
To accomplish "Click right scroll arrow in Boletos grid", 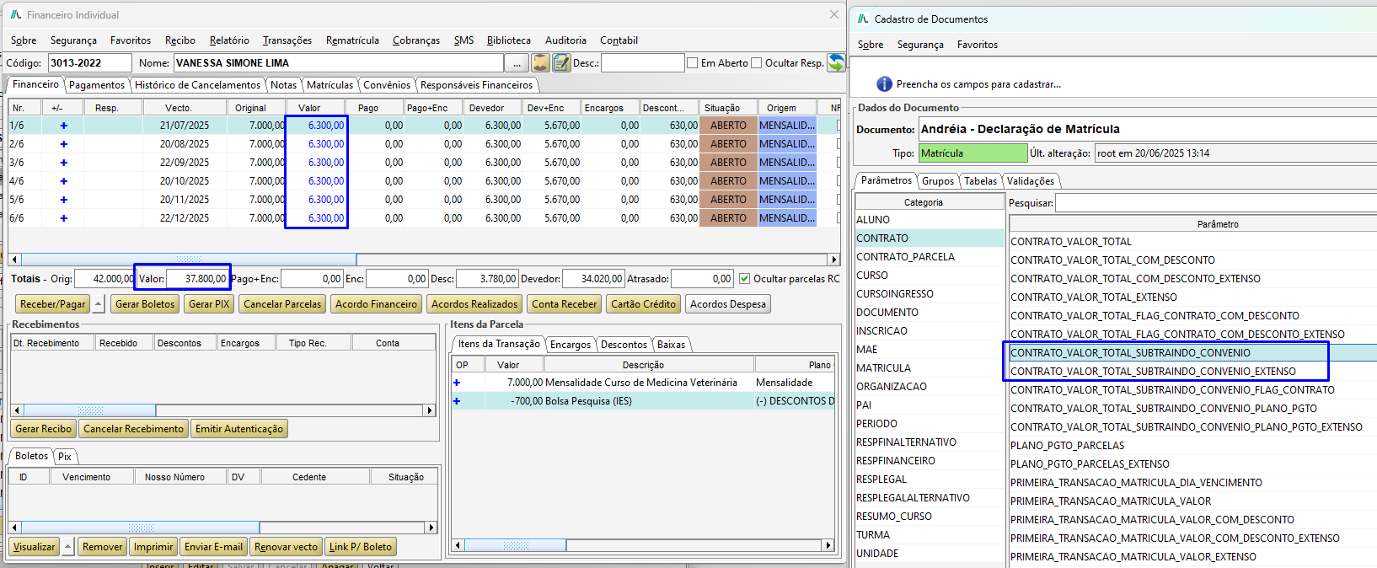I will click(x=431, y=528).
